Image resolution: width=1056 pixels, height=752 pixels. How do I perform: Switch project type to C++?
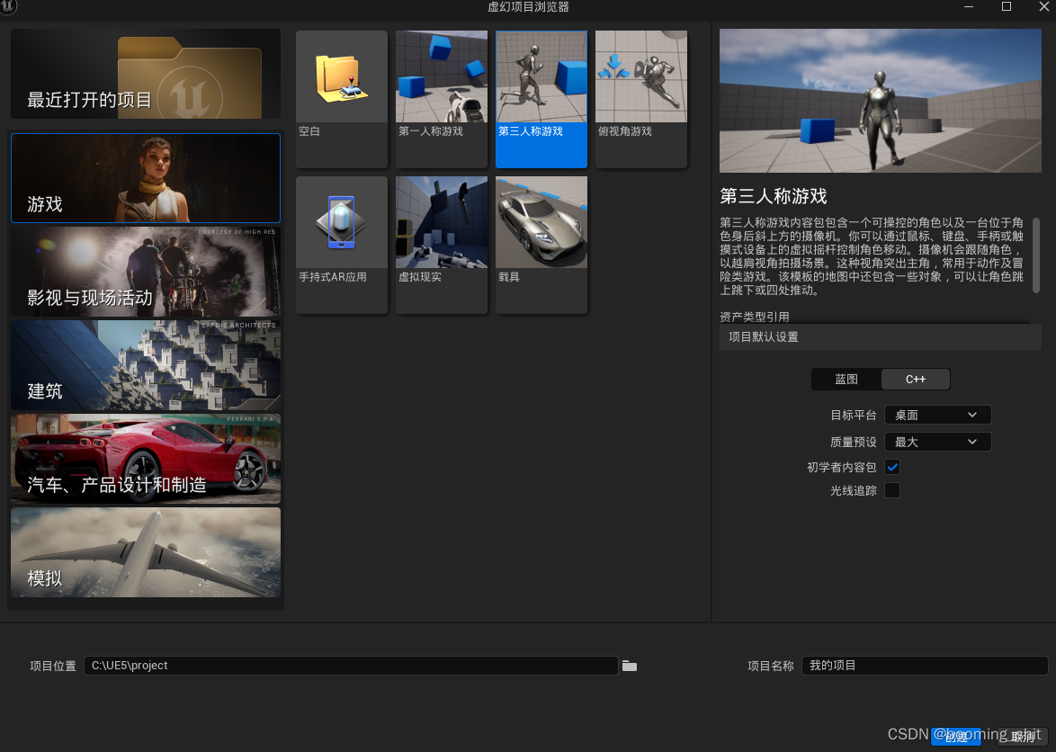click(916, 379)
